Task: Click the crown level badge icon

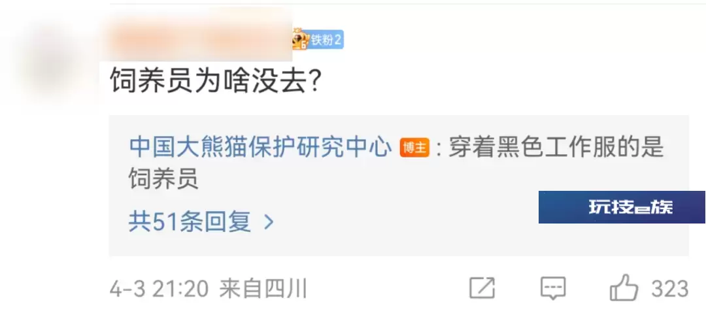Action: coord(300,40)
